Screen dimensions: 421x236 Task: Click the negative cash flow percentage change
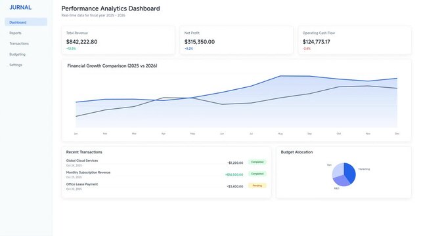pyautogui.click(x=307, y=49)
